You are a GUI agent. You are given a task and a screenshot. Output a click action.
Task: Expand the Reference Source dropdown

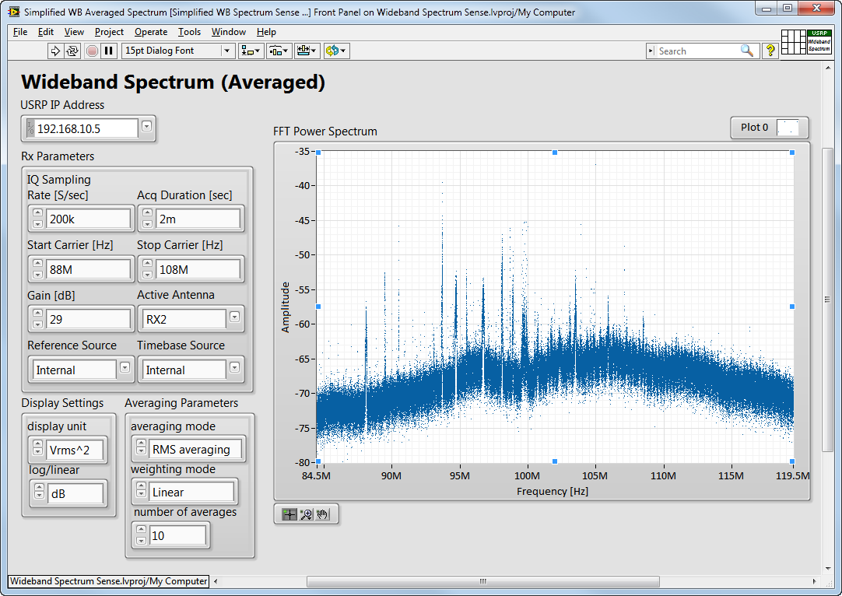pyautogui.click(x=125, y=368)
